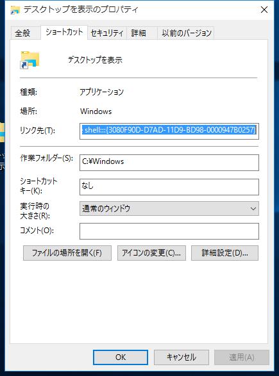
Task: Open the 以前のバージョン tab
Action: pyautogui.click(x=186, y=33)
